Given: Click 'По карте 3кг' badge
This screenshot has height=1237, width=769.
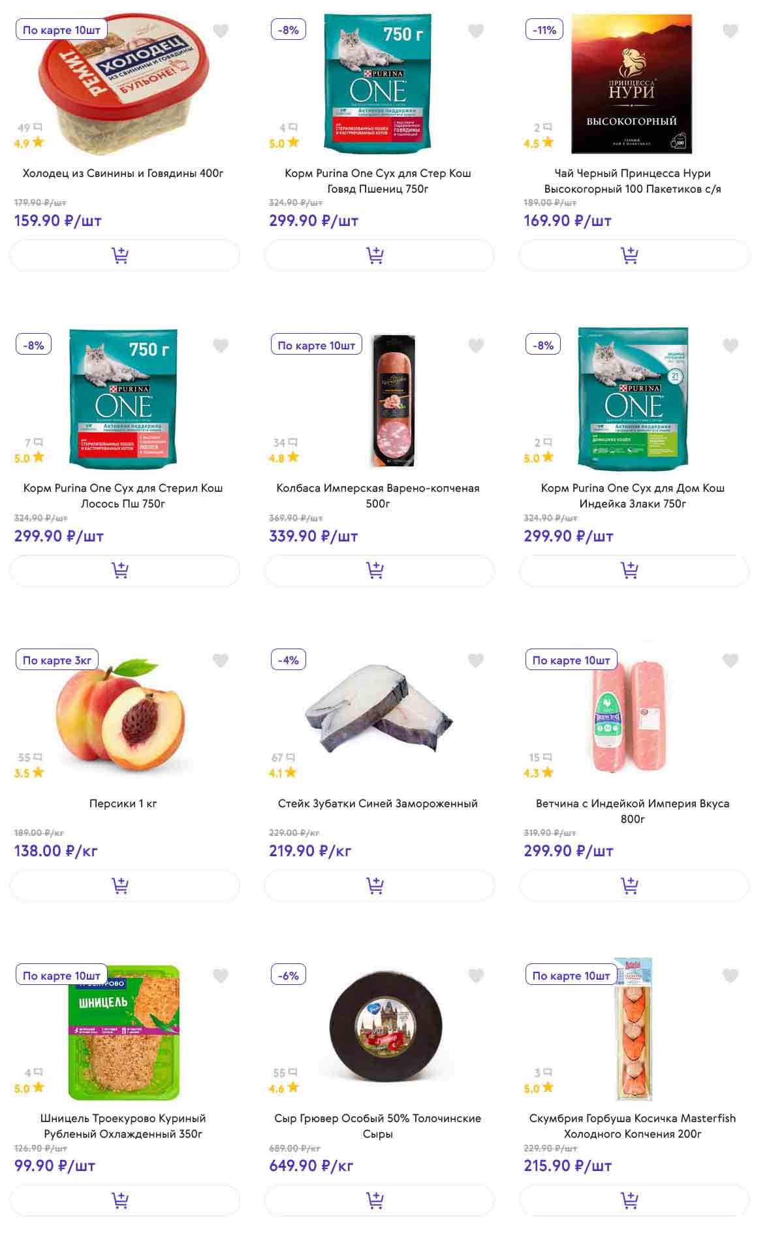Looking at the screenshot, I should coord(57,660).
